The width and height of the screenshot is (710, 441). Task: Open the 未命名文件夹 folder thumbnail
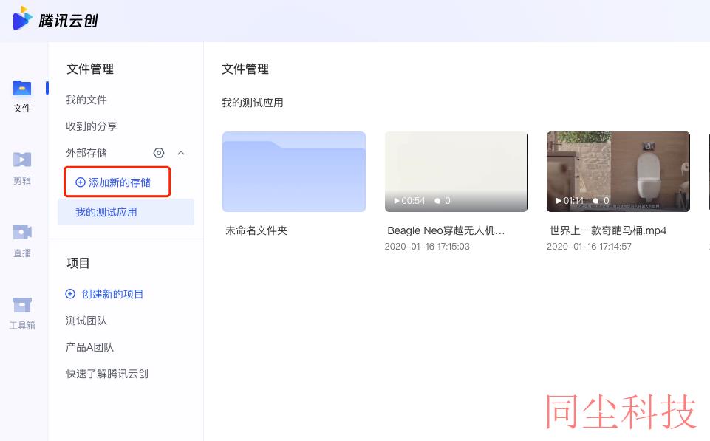(294, 171)
